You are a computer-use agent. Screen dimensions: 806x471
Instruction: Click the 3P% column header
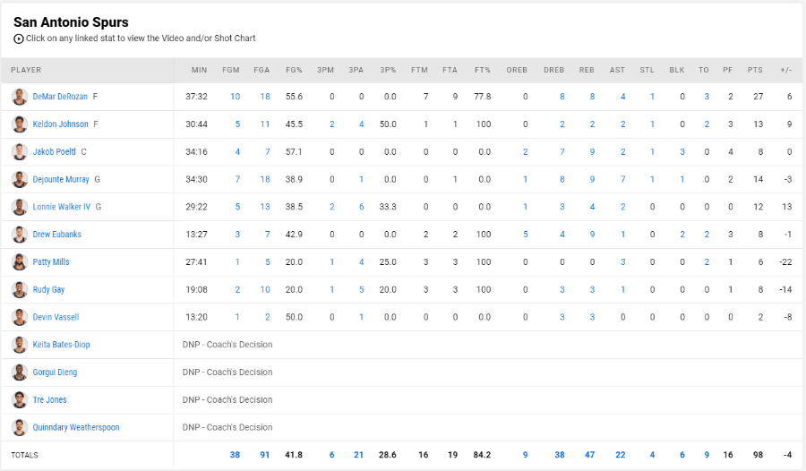click(x=388, y=70)
